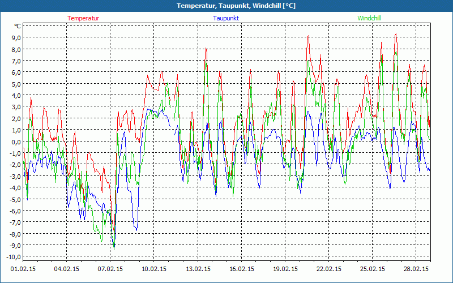This screenshot has width=453, height=283.
Task: Click the 07.02.15 date label
Action: (x=110, y=269)
